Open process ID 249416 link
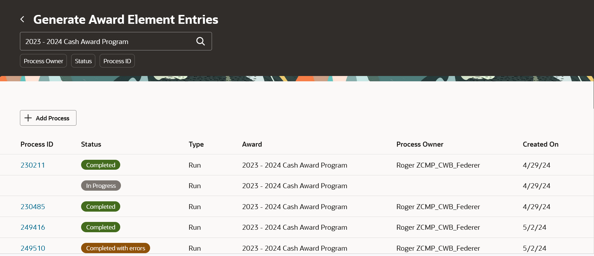 point(33,227)
